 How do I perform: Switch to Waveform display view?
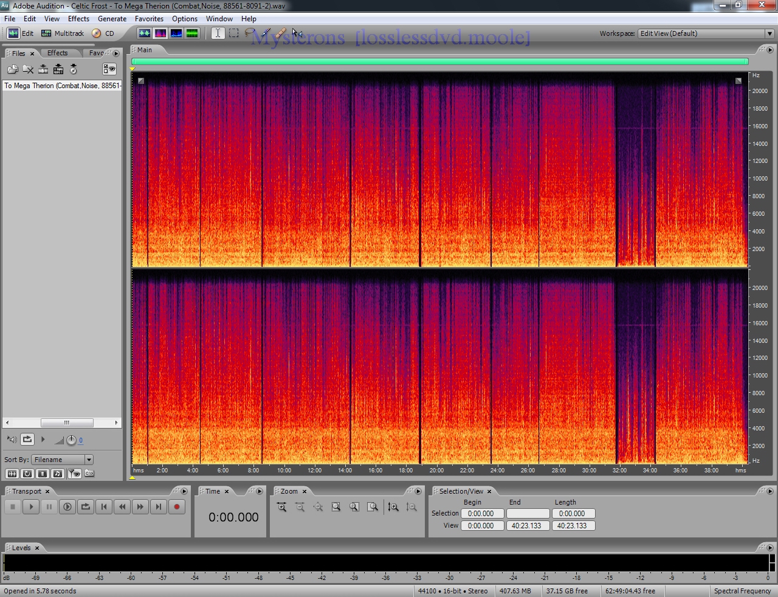tap(145, 33)
